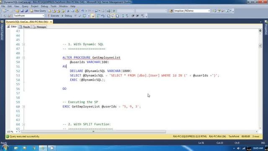This screenshot has width=268, height=151.
Task: Switch to the Results tab
Action: click(25, 27)
